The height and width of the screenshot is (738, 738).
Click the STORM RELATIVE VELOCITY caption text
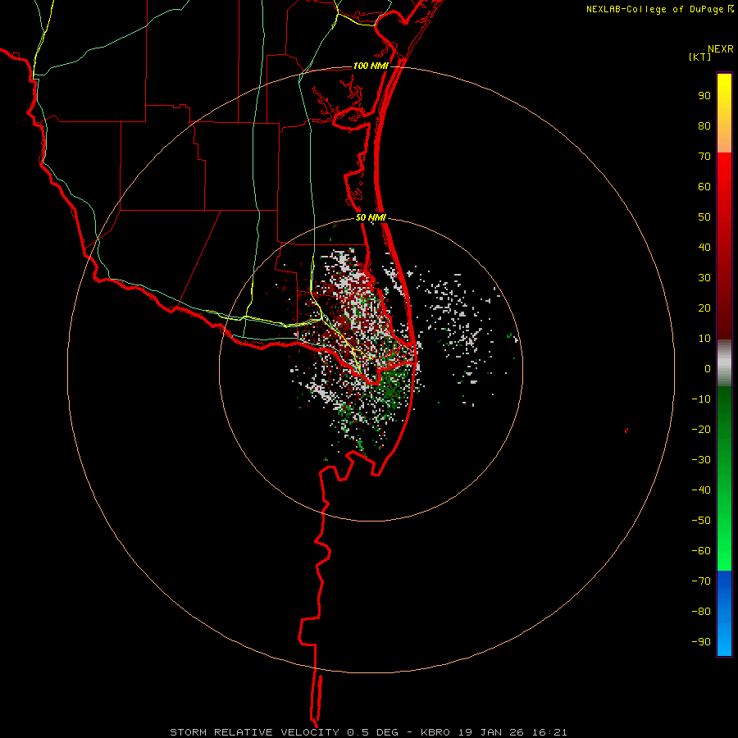click(x=254, y=732)
